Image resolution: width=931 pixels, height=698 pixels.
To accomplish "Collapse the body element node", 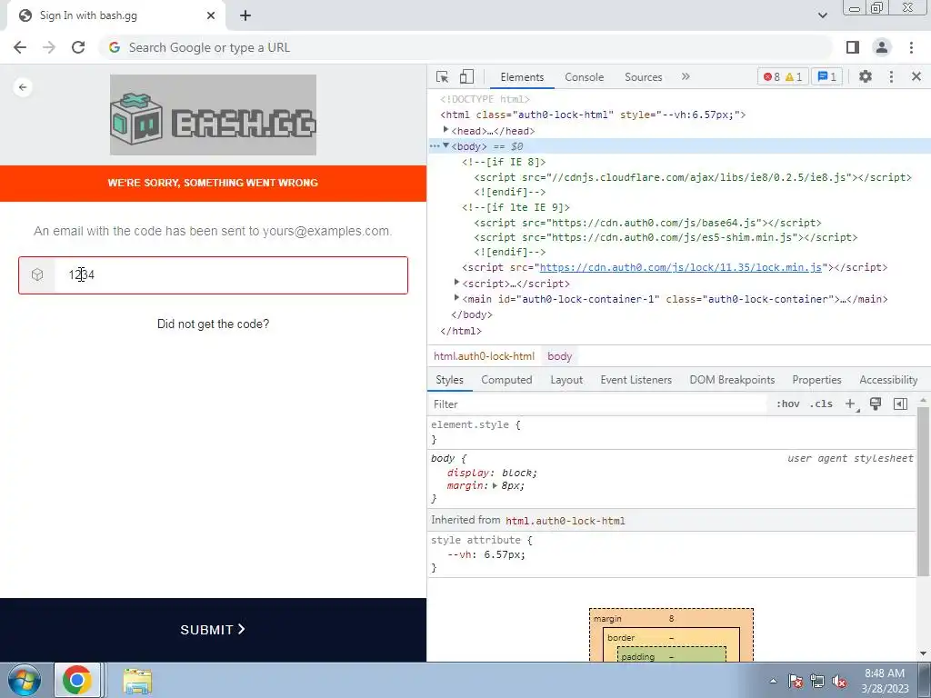I will click(x=445, y=146).
